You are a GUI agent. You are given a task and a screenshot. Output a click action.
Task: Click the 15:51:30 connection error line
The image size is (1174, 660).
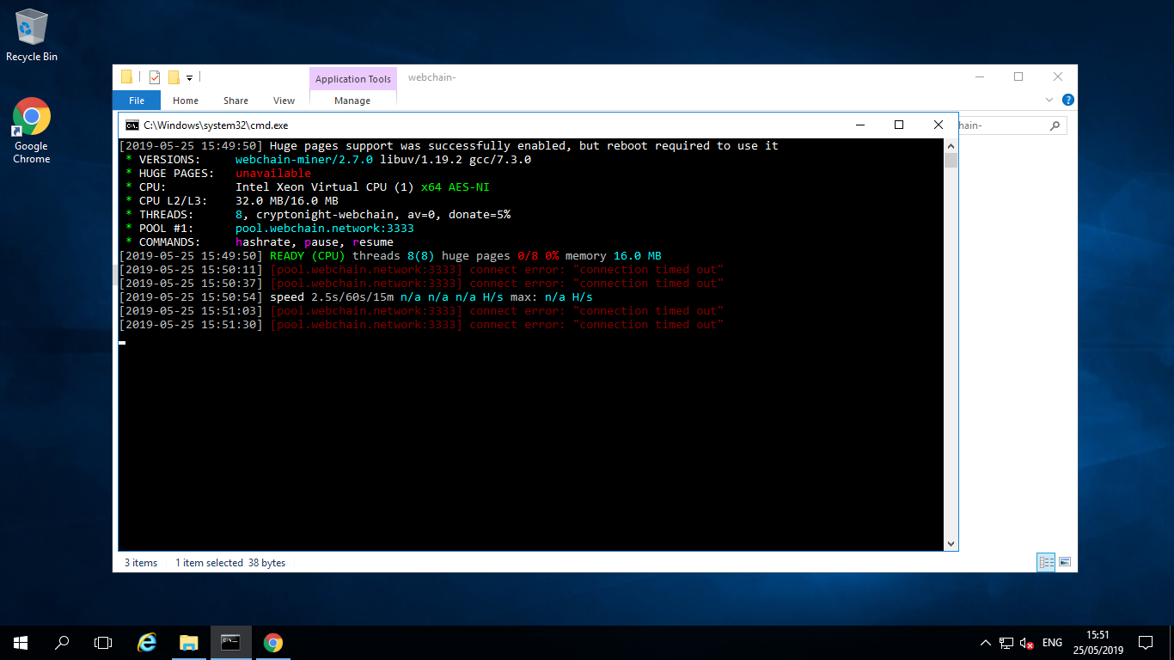pyautogui.click(x=421, y=325)
